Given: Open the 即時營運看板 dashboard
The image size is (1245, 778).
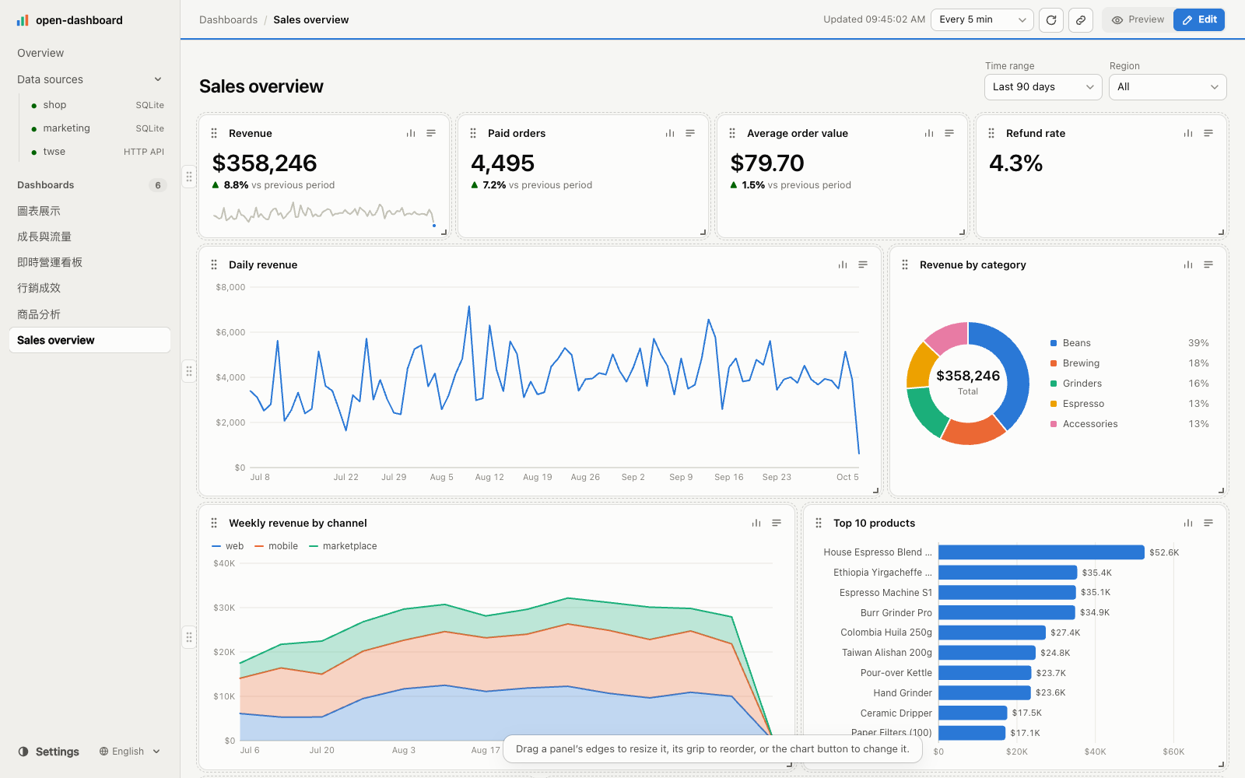Looking at the screenshot, I should click(89, 262).
